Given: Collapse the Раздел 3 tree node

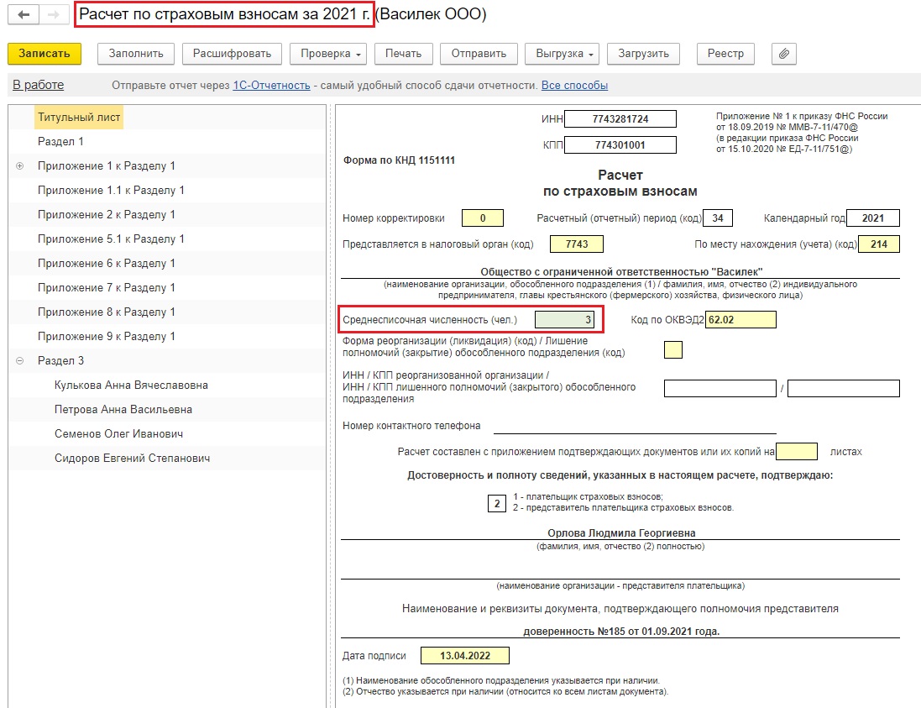Looking at the screenshot, I should 19,361.
